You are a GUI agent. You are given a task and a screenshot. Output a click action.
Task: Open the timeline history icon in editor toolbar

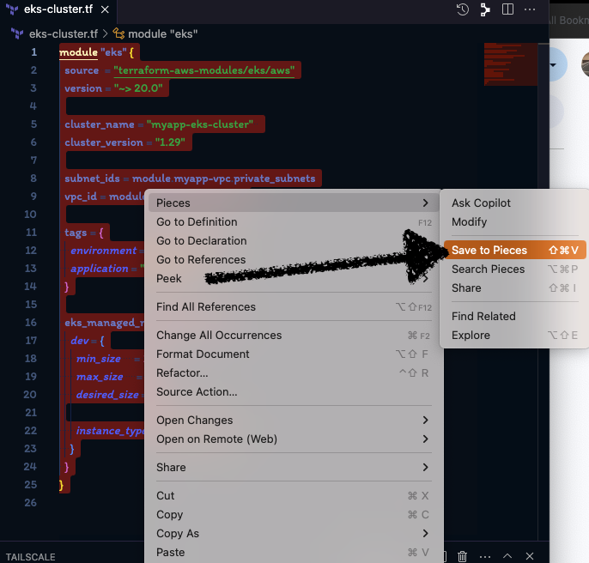[x=463, y=9]
